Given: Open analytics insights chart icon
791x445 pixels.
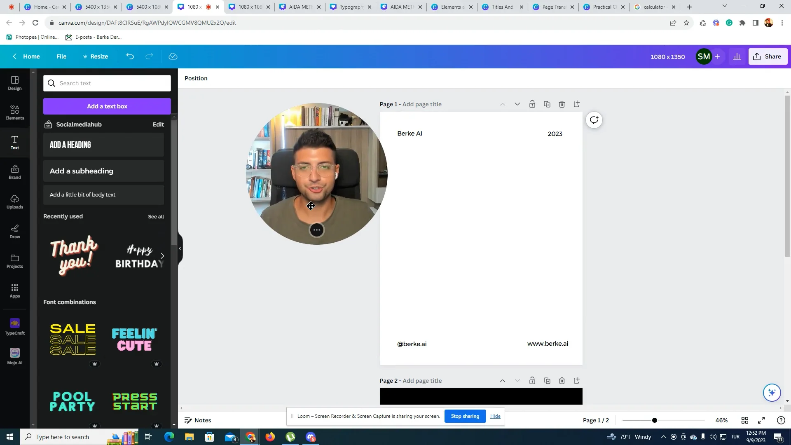Looking at the screenshot, I should [737, 56].
